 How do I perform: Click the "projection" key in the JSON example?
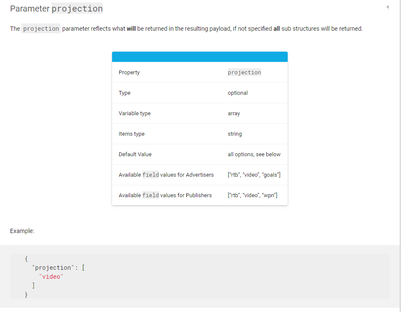[53, 268]
